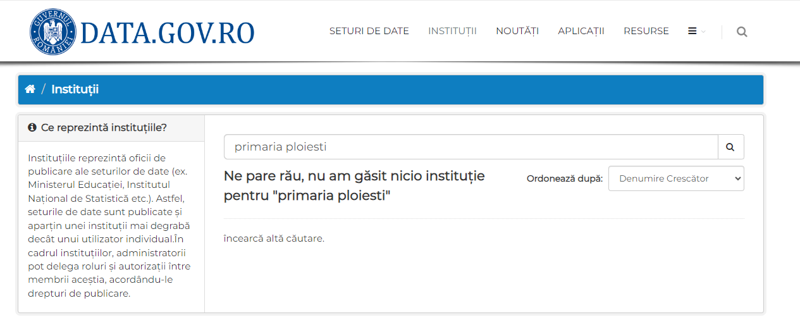The width and height of the screenshot is (800, 322).
Task: Click the header magnifier search icon
Action: (742, 32)
